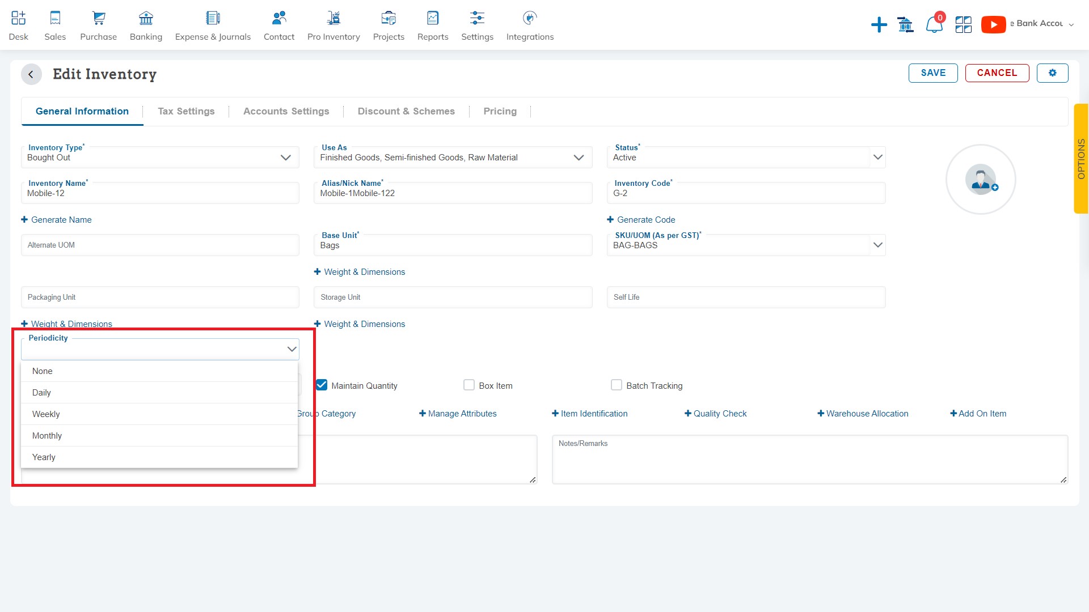Open the Purchase cart icon
This screenshot has height=612, width=1089.
tap(99, 18)
